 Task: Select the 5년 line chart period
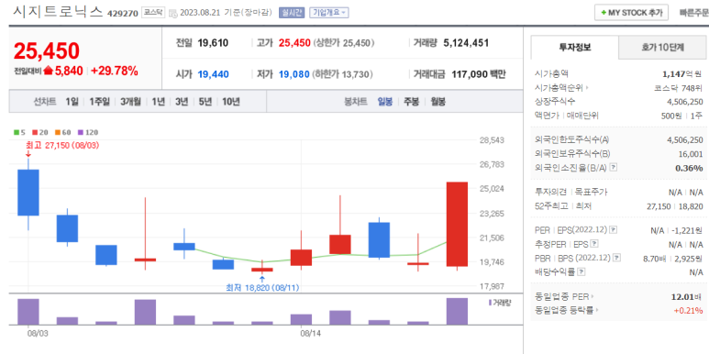(205, 102)
